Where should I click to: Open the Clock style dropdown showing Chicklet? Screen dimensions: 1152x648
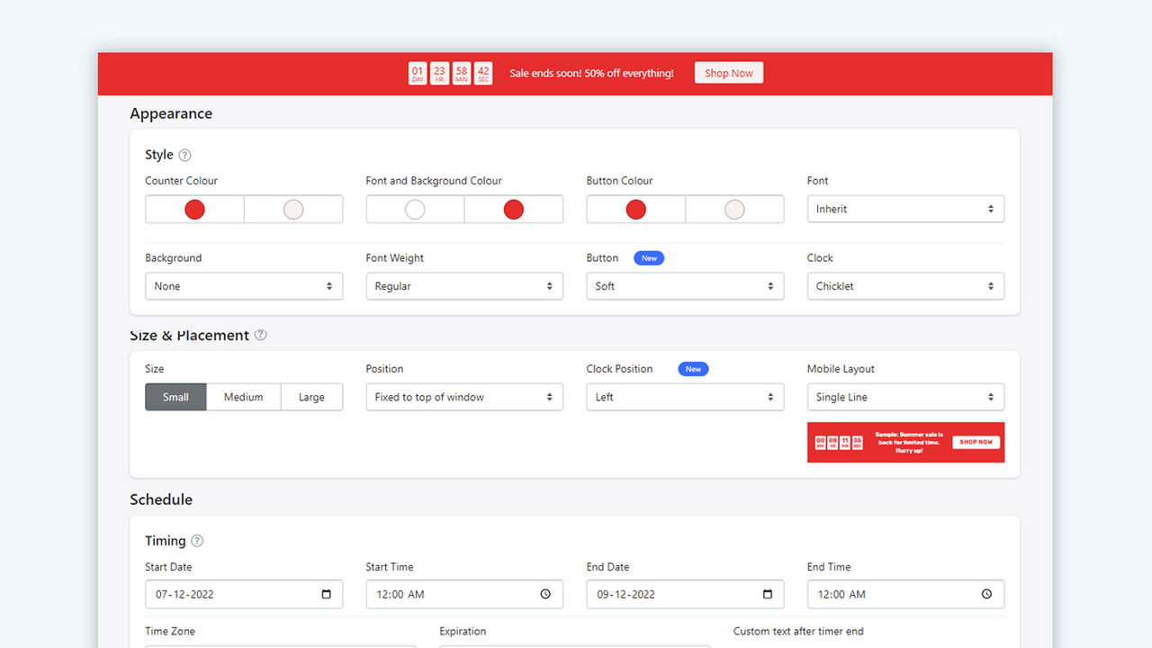905,285
